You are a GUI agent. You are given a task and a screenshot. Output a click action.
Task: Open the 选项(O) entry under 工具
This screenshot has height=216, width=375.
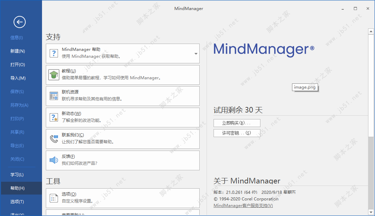pos(123,198)
